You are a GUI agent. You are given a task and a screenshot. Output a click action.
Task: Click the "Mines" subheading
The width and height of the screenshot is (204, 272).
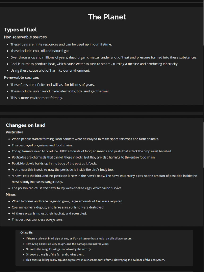tap(11, 194)
